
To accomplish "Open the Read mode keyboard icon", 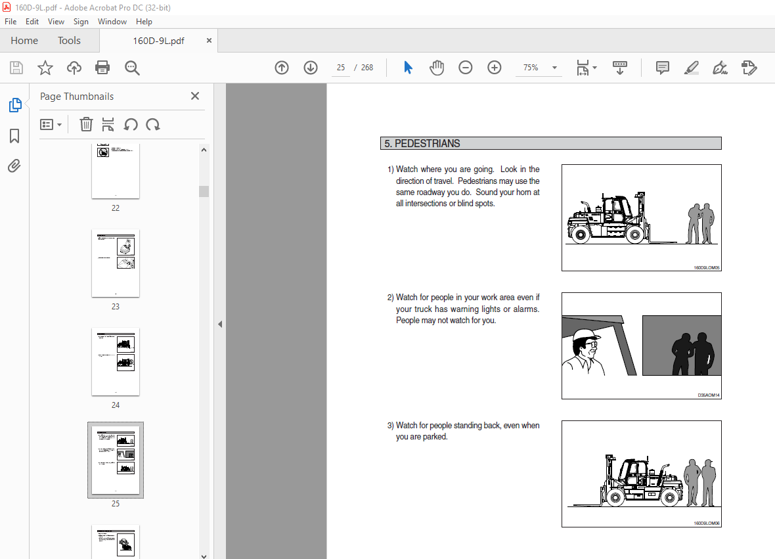I will click(x=619, y=68).
